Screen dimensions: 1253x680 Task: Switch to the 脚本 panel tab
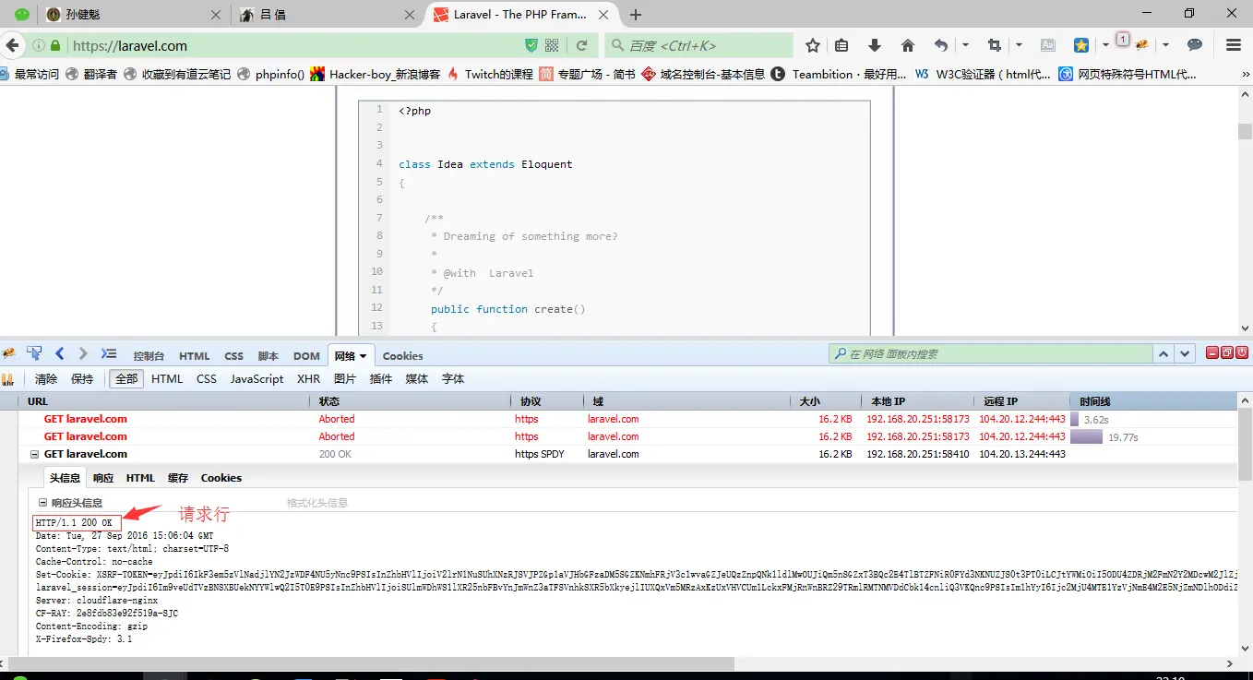(268, 356)
